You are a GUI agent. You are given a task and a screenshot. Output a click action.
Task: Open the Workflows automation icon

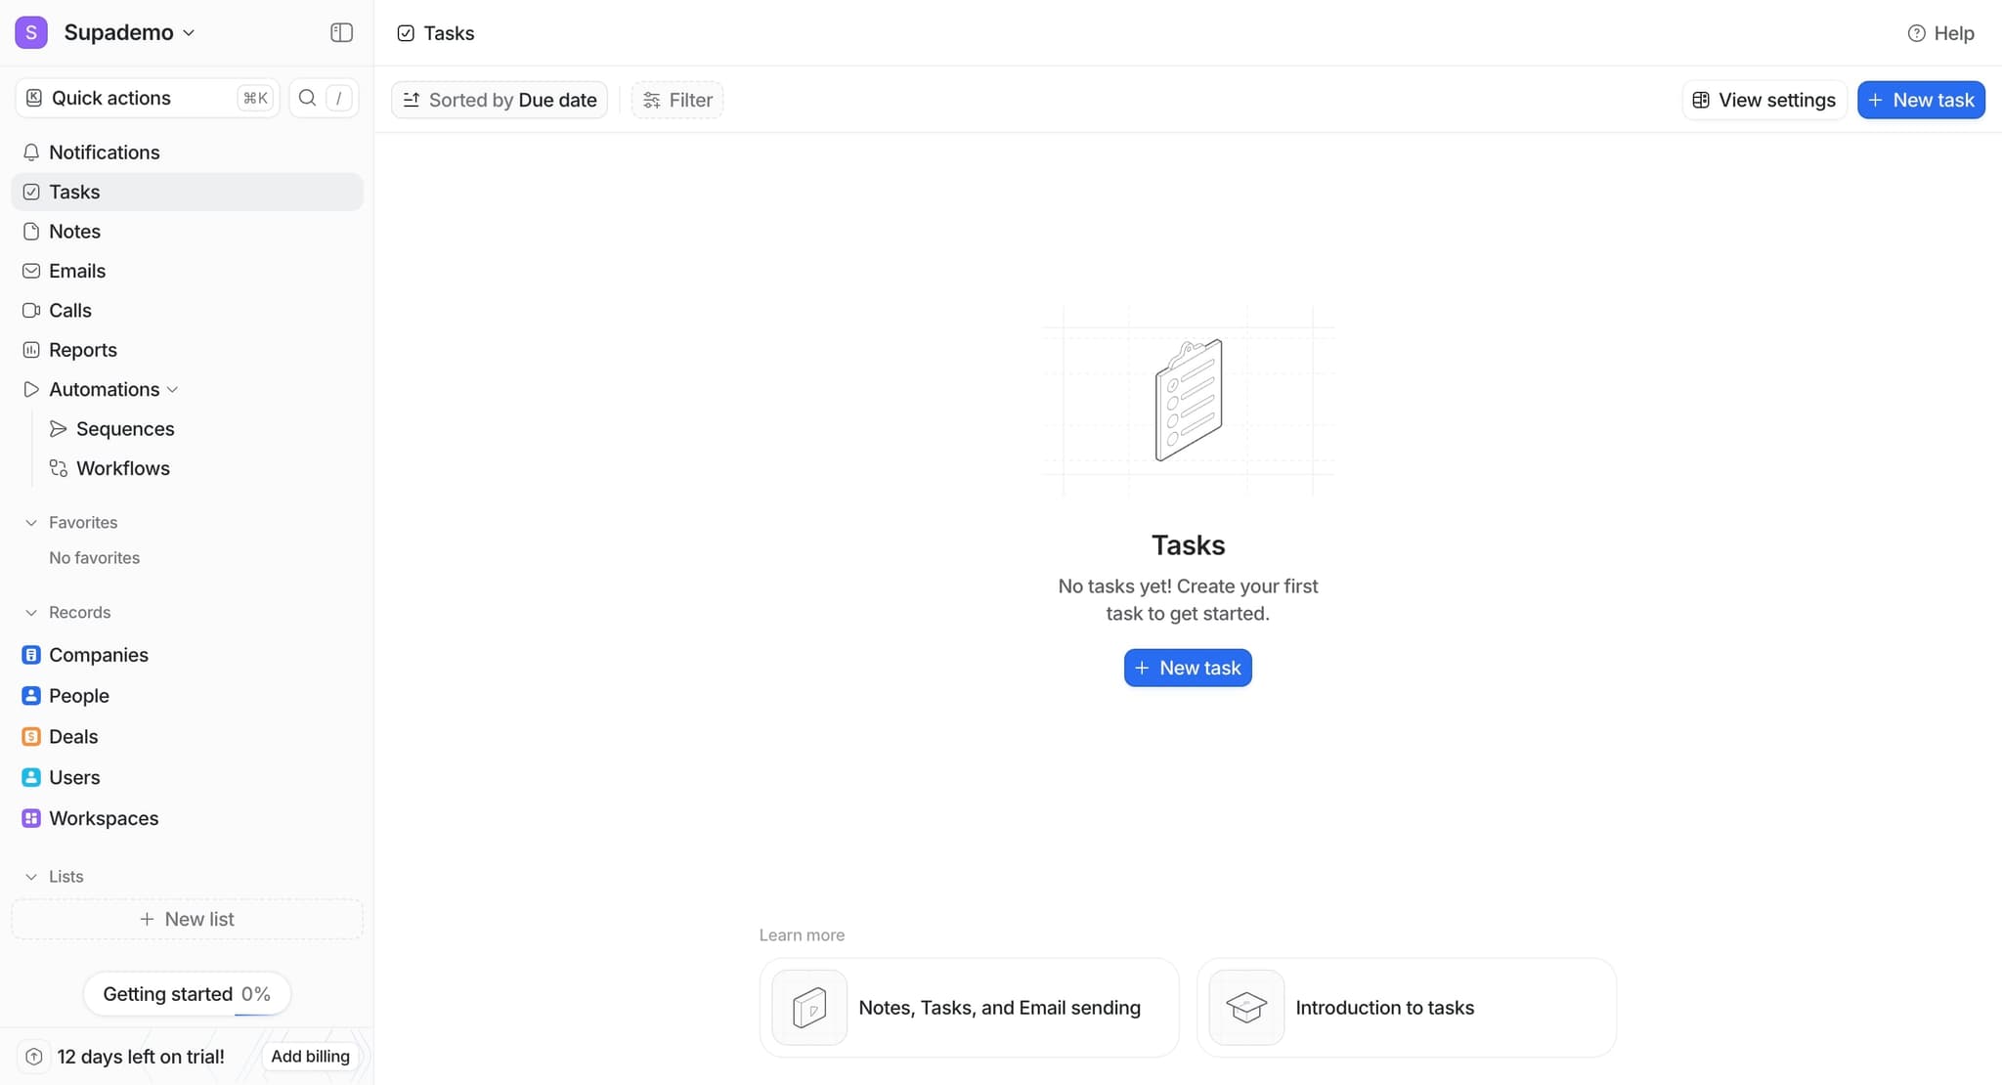[59, 468]
